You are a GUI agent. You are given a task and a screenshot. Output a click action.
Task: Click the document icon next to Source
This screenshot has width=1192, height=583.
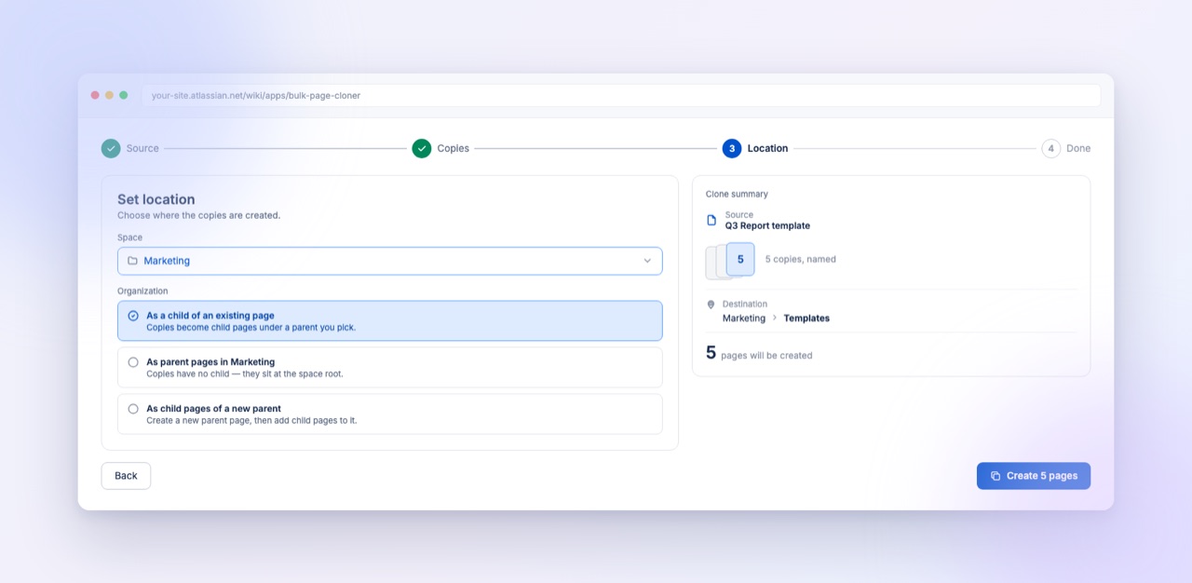[x=712, y=221]
